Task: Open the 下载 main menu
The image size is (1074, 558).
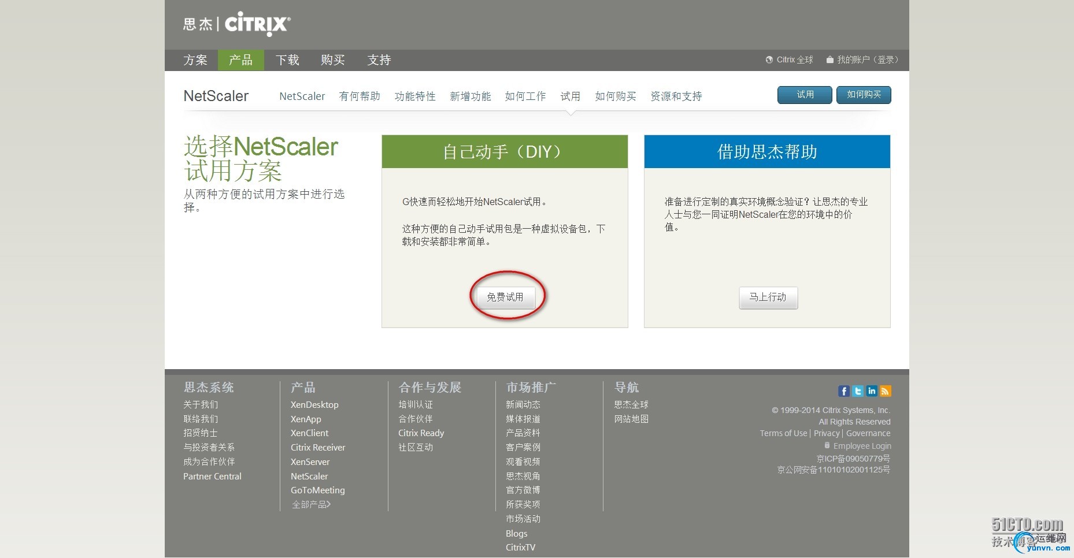Action: click(x=287, y=60)
